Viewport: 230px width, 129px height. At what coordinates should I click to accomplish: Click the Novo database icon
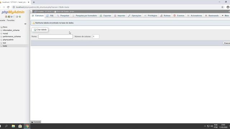click(1, 27)
